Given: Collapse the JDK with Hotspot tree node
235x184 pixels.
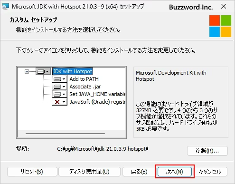Looking at the screenshot, I should point(27,71).
